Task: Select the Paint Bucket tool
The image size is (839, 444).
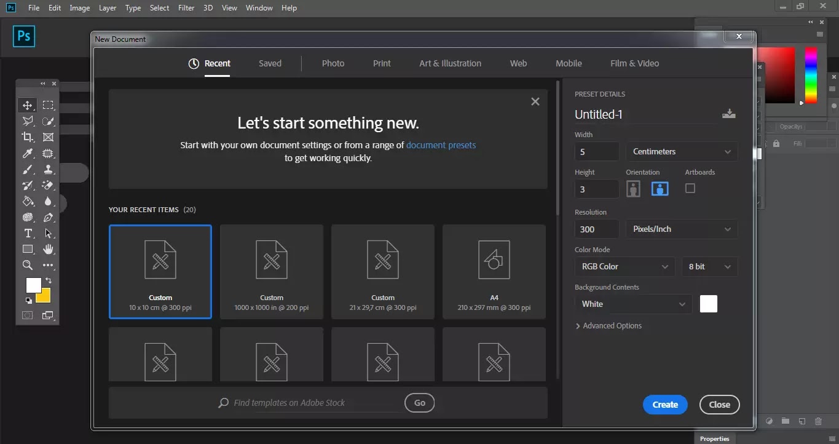Action: tap(28, 201)
